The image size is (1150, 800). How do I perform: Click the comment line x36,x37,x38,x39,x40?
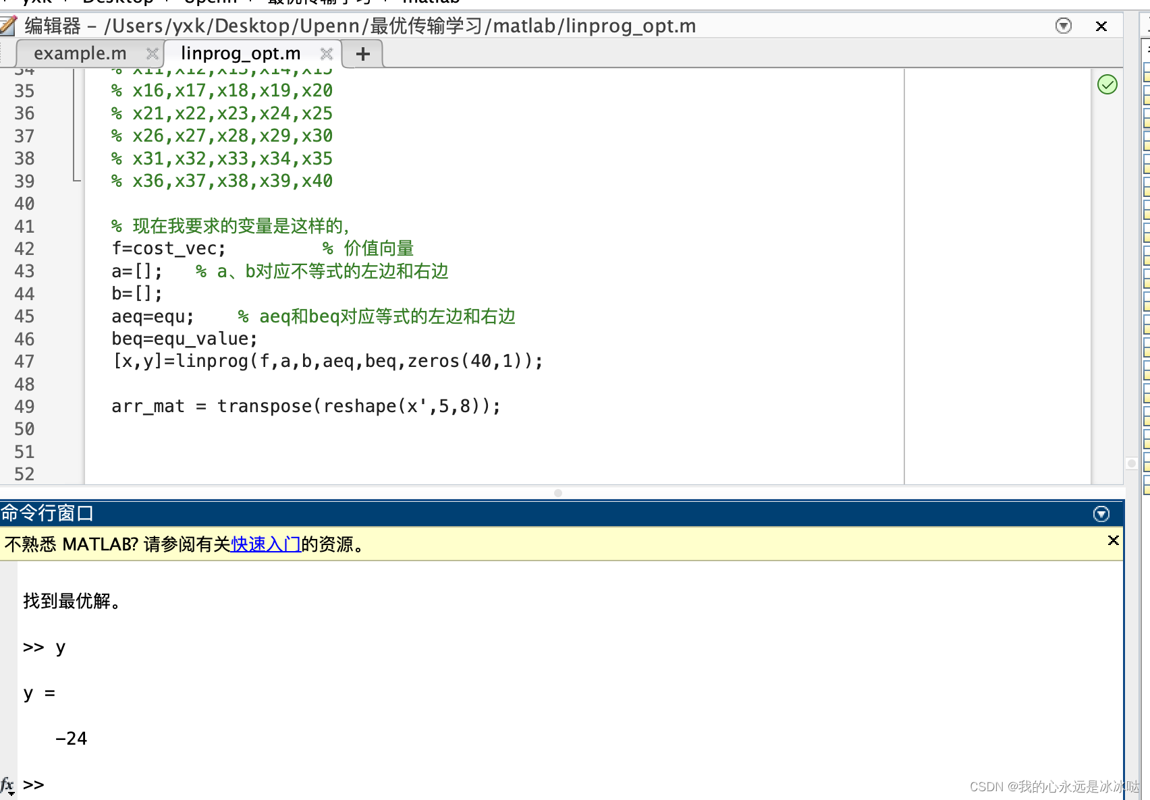(222, 181)
